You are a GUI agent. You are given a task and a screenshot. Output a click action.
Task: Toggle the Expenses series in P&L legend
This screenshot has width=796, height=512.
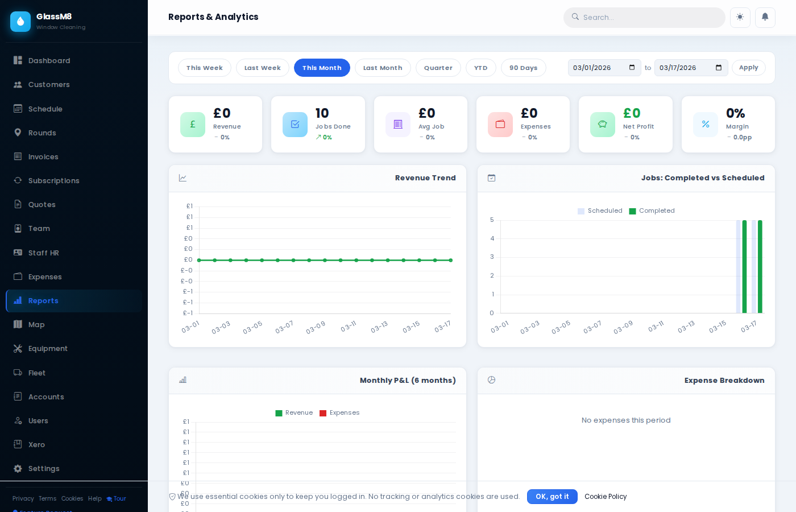(x=339, y=412)
